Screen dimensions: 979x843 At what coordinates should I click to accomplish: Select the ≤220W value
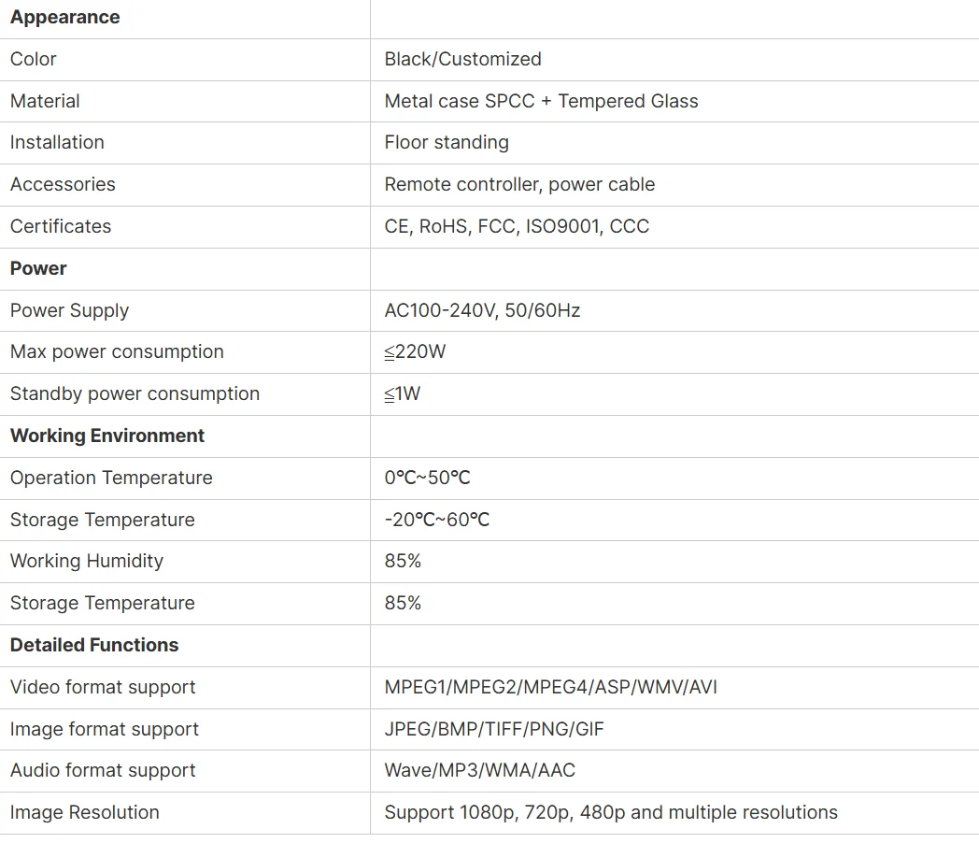415,351
